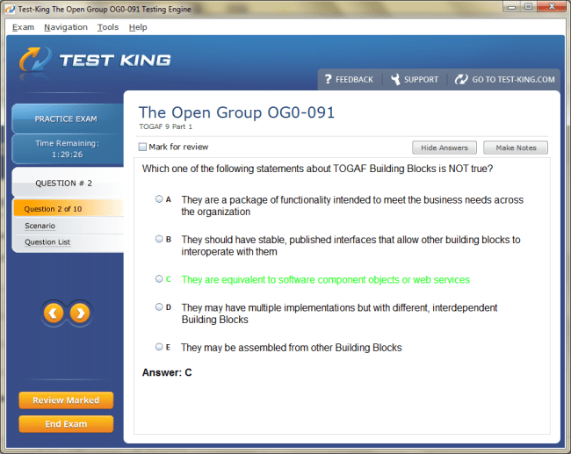Select answer option C radio button
This screenshot has height=454, width=571.
click(x=159, y=279)
